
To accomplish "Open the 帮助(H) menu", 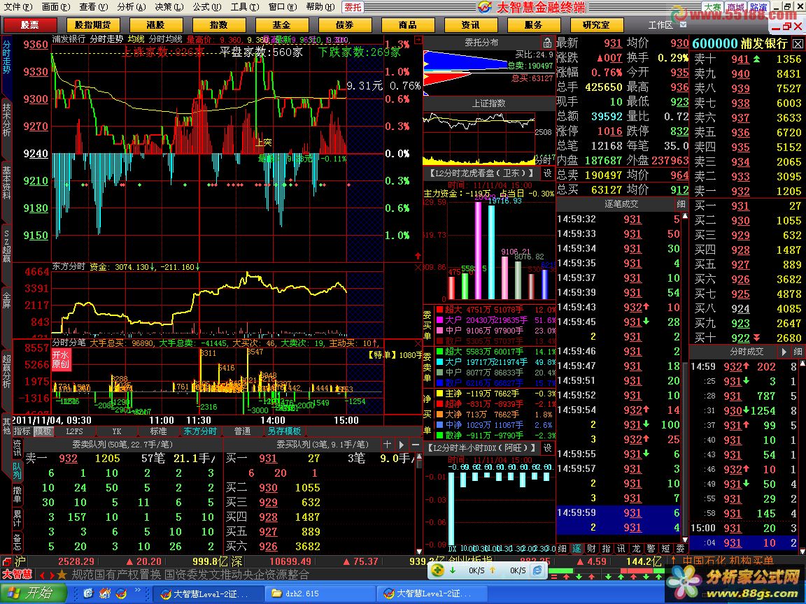I will click(320, 7).
